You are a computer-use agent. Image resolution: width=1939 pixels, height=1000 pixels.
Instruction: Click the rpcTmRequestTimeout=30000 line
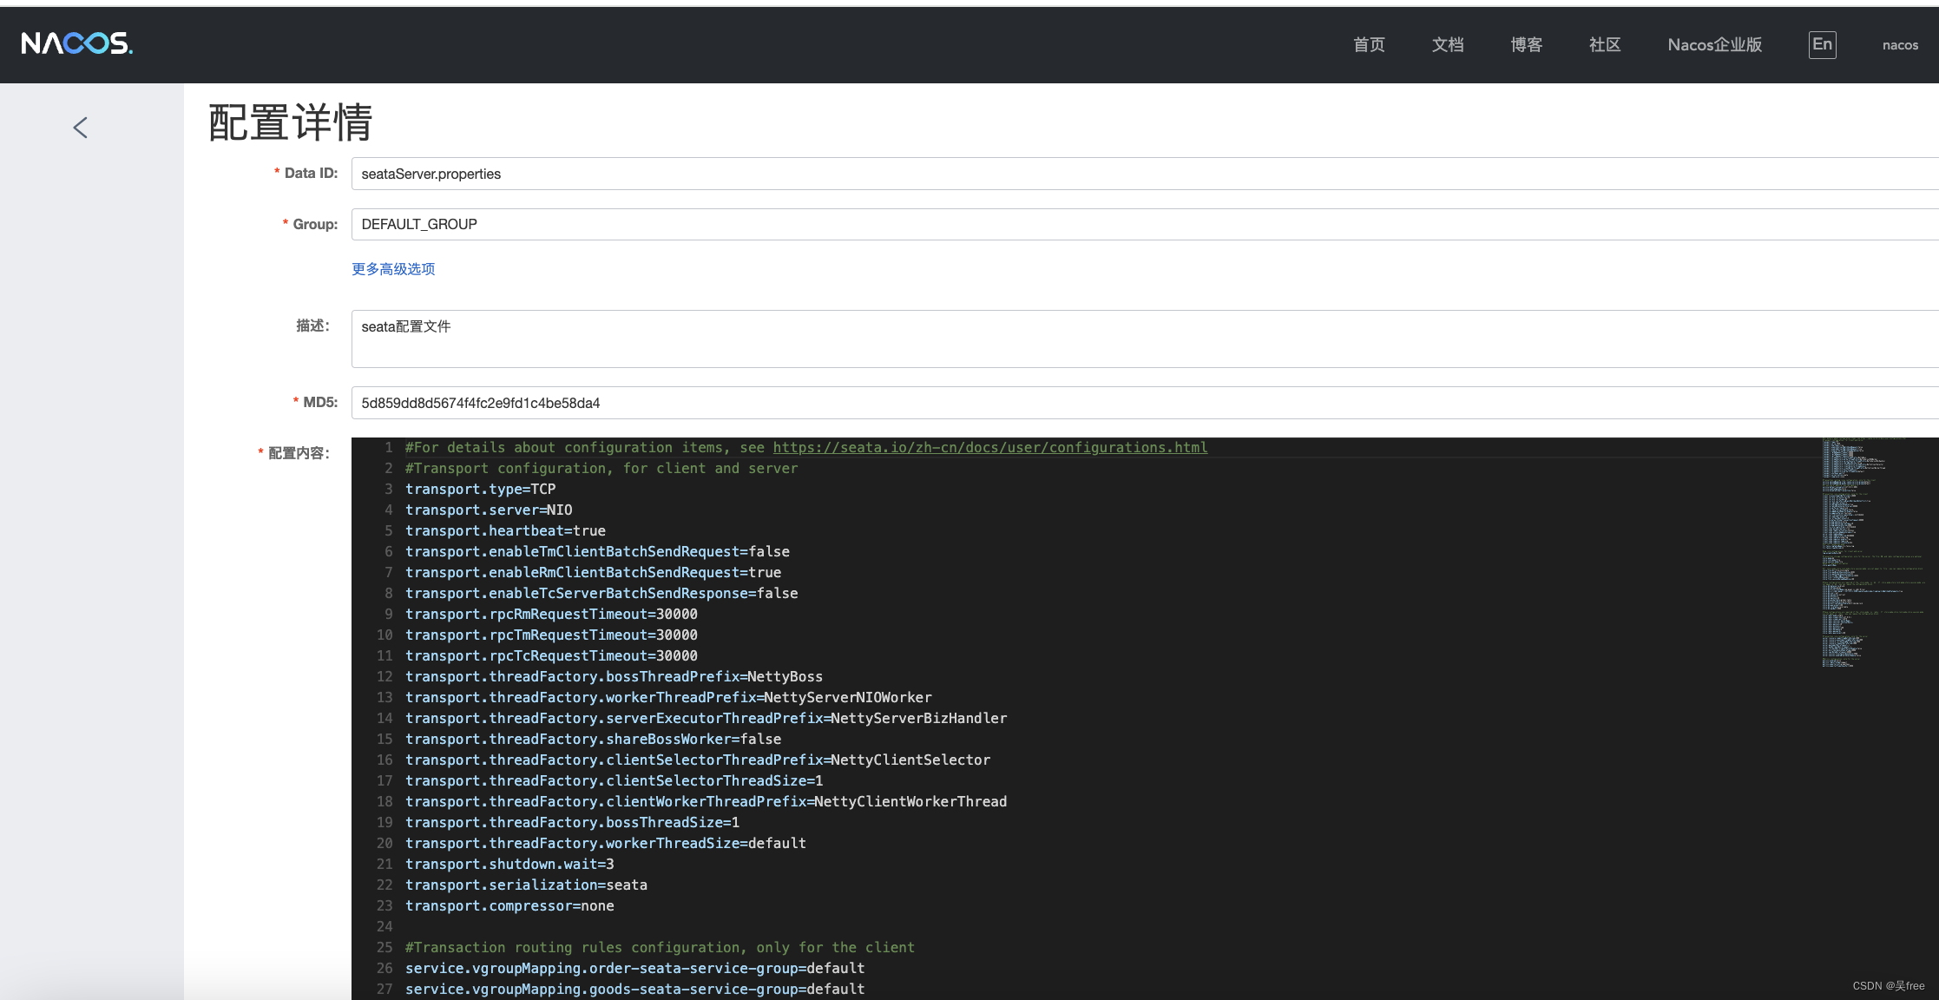click(551, 635)
